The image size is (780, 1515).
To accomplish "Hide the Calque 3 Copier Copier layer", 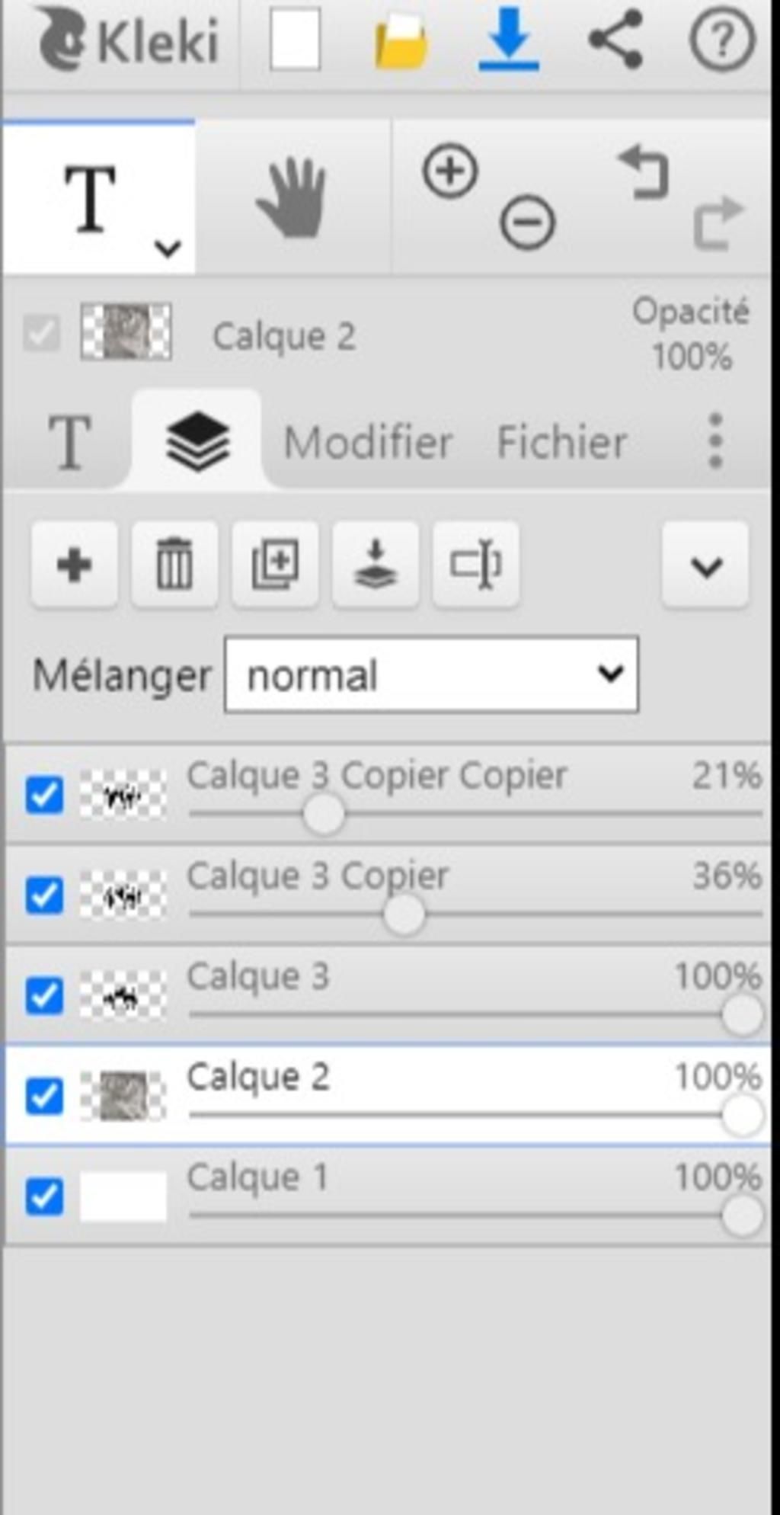I will click(44, 795).
